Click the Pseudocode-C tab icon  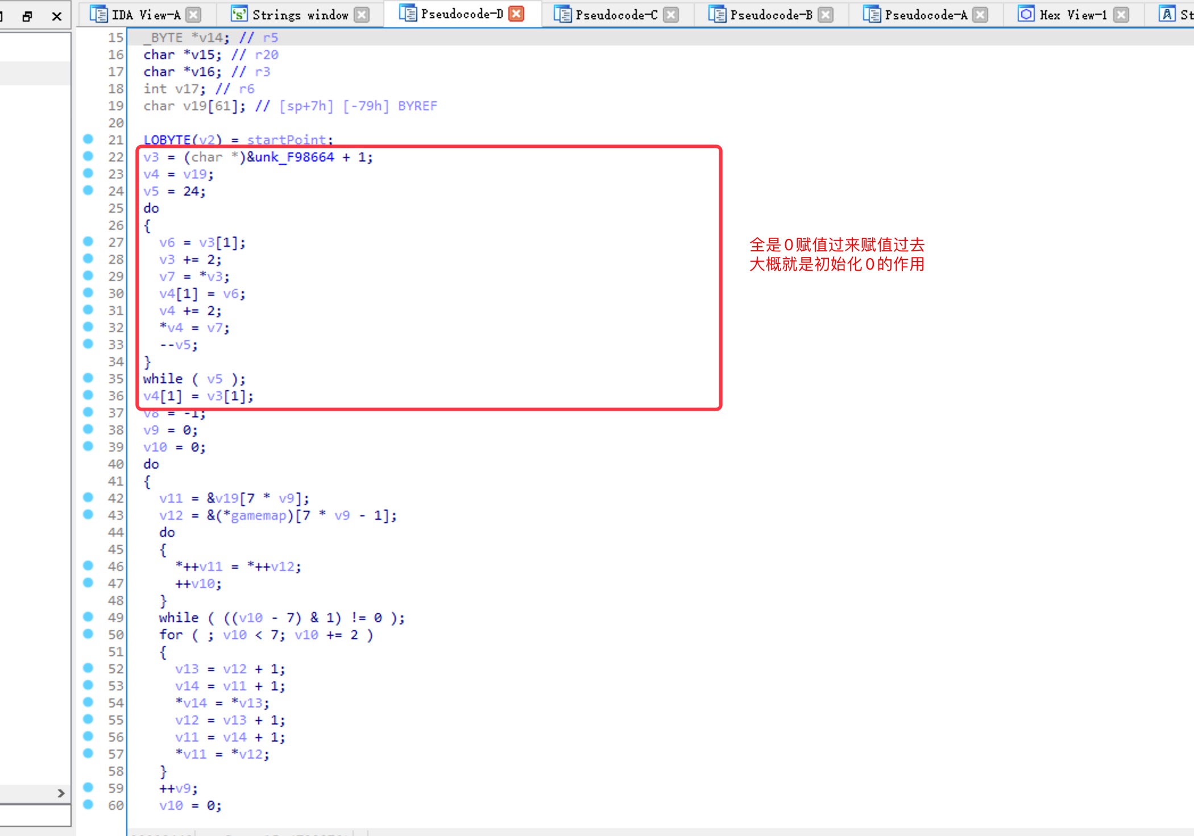[562, 14]
